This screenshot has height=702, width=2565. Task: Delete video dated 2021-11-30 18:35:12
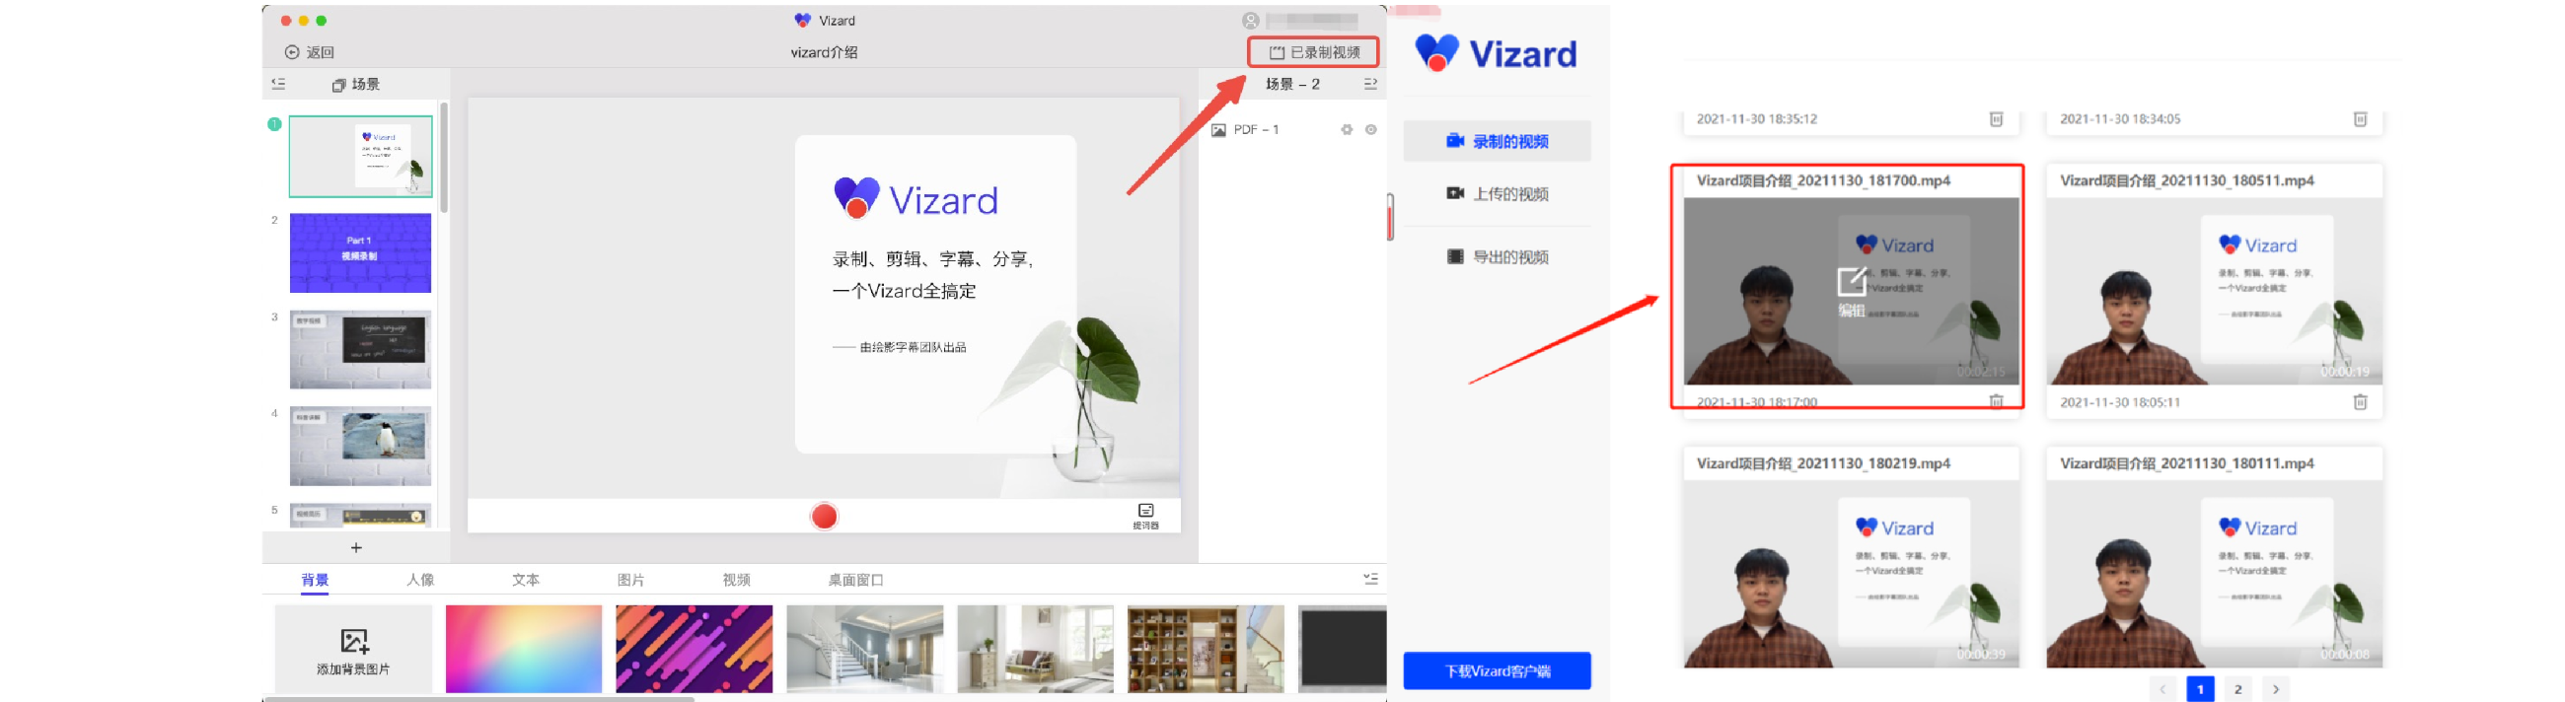tap(1996, 119)
